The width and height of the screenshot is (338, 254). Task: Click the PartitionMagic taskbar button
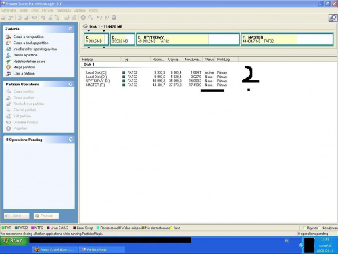pyautogui.click(x=102, y=249)
